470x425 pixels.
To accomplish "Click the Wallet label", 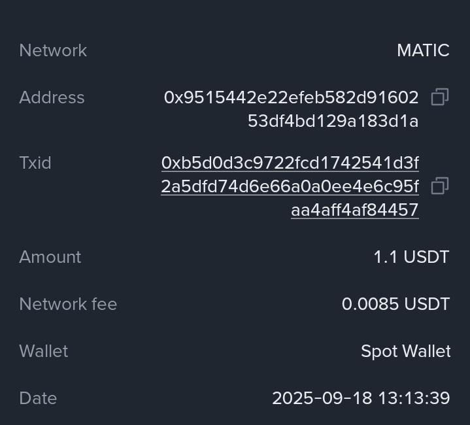I will 44,351.
